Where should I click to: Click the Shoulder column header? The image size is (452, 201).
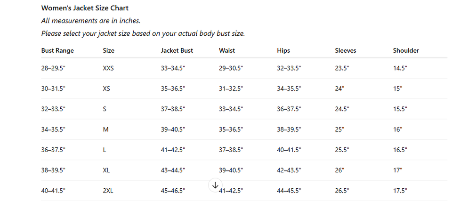pyautogui.click(x=406, y=50)
